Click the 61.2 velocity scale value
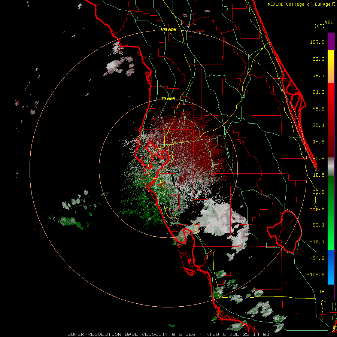This screenshot has height=337, width=337. click(319, 92)
